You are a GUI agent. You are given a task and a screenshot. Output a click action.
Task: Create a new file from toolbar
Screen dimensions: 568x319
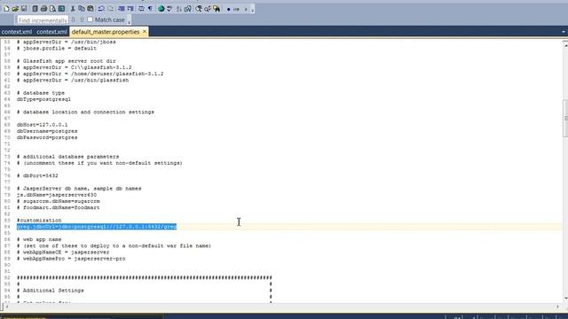(x=6, y=8)
